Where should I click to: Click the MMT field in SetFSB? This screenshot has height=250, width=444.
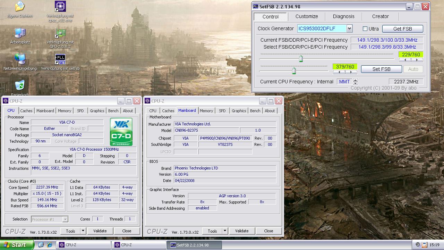coord(344,82)
